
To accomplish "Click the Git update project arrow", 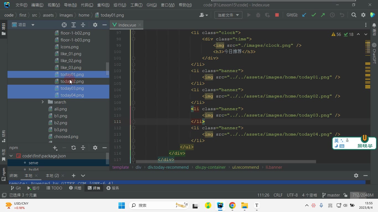I will [304, 15].
